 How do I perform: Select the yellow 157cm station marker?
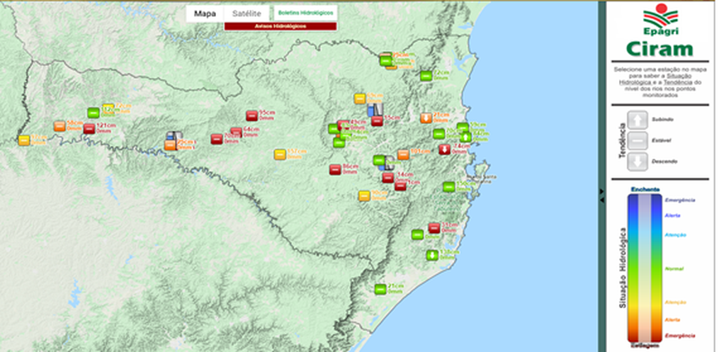point(280,154)
